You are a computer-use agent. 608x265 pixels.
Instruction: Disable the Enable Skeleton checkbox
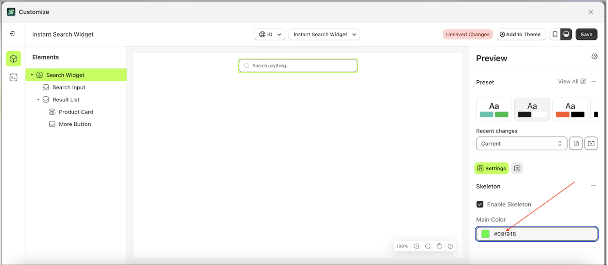(x=480, y=204)
